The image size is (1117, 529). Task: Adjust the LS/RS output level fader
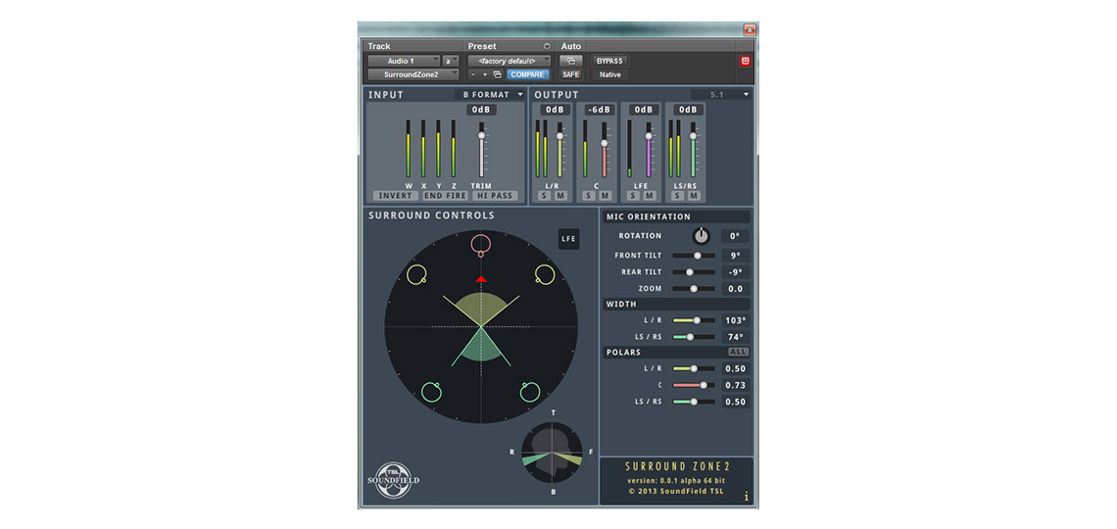tap(693, 135)
